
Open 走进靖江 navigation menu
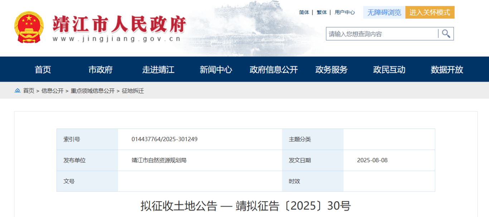click(158, 69)
